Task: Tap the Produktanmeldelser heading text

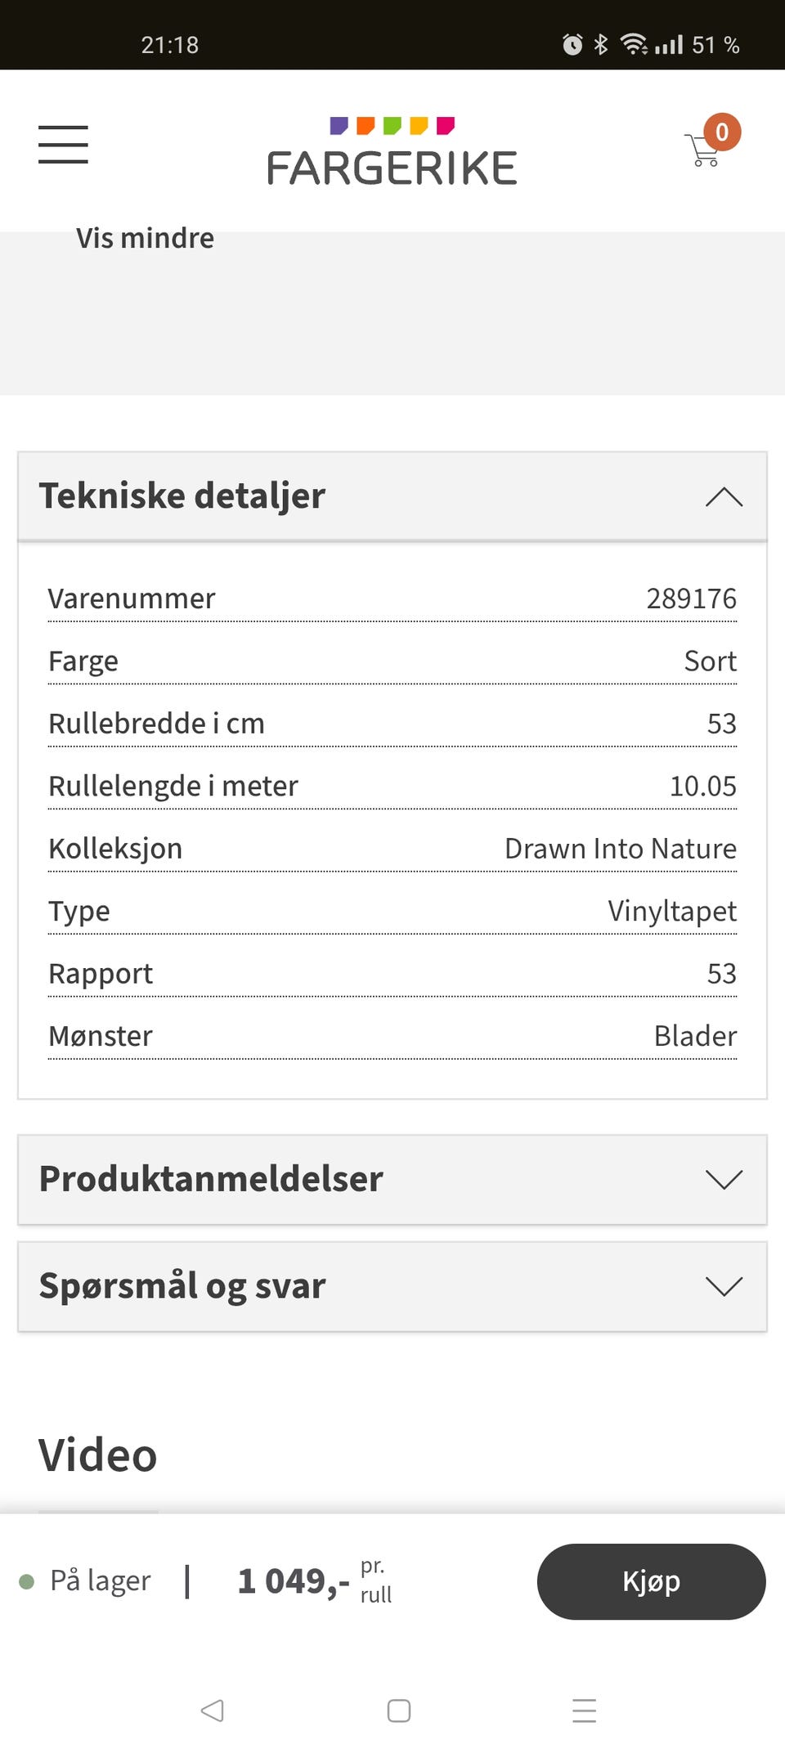Action: point(211,1179)
